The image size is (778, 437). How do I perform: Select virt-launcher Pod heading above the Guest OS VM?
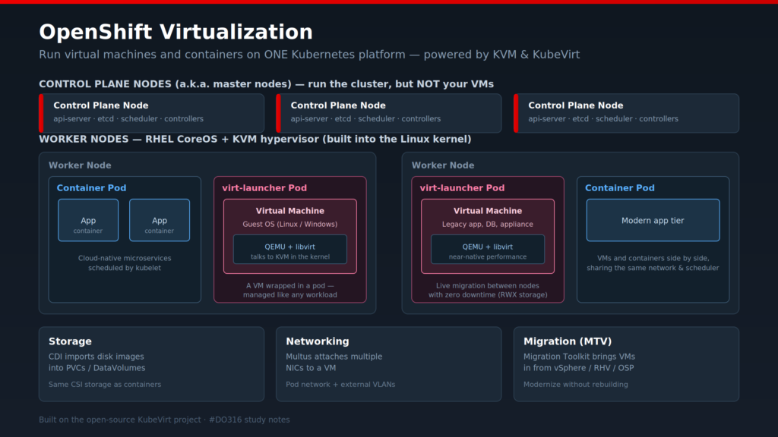pos(264,188)
